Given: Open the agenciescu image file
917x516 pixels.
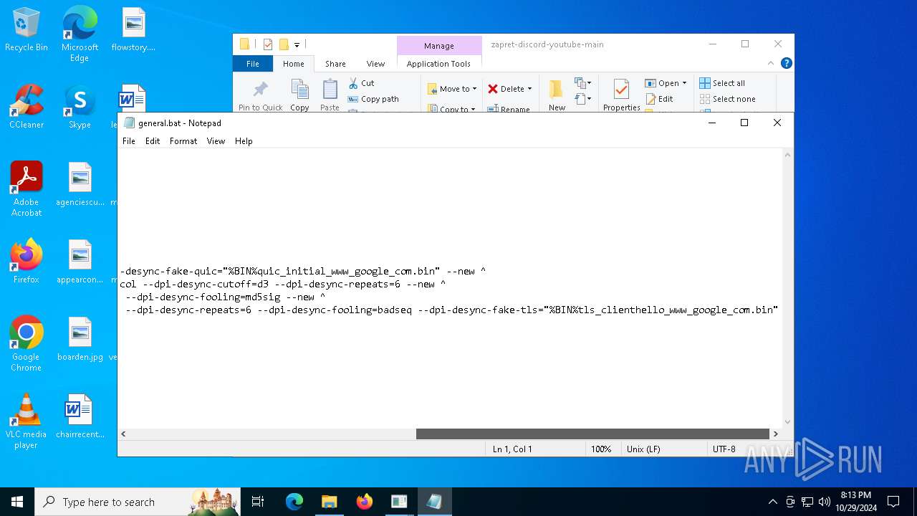Looking at the screenshot, I should point(80,184).
